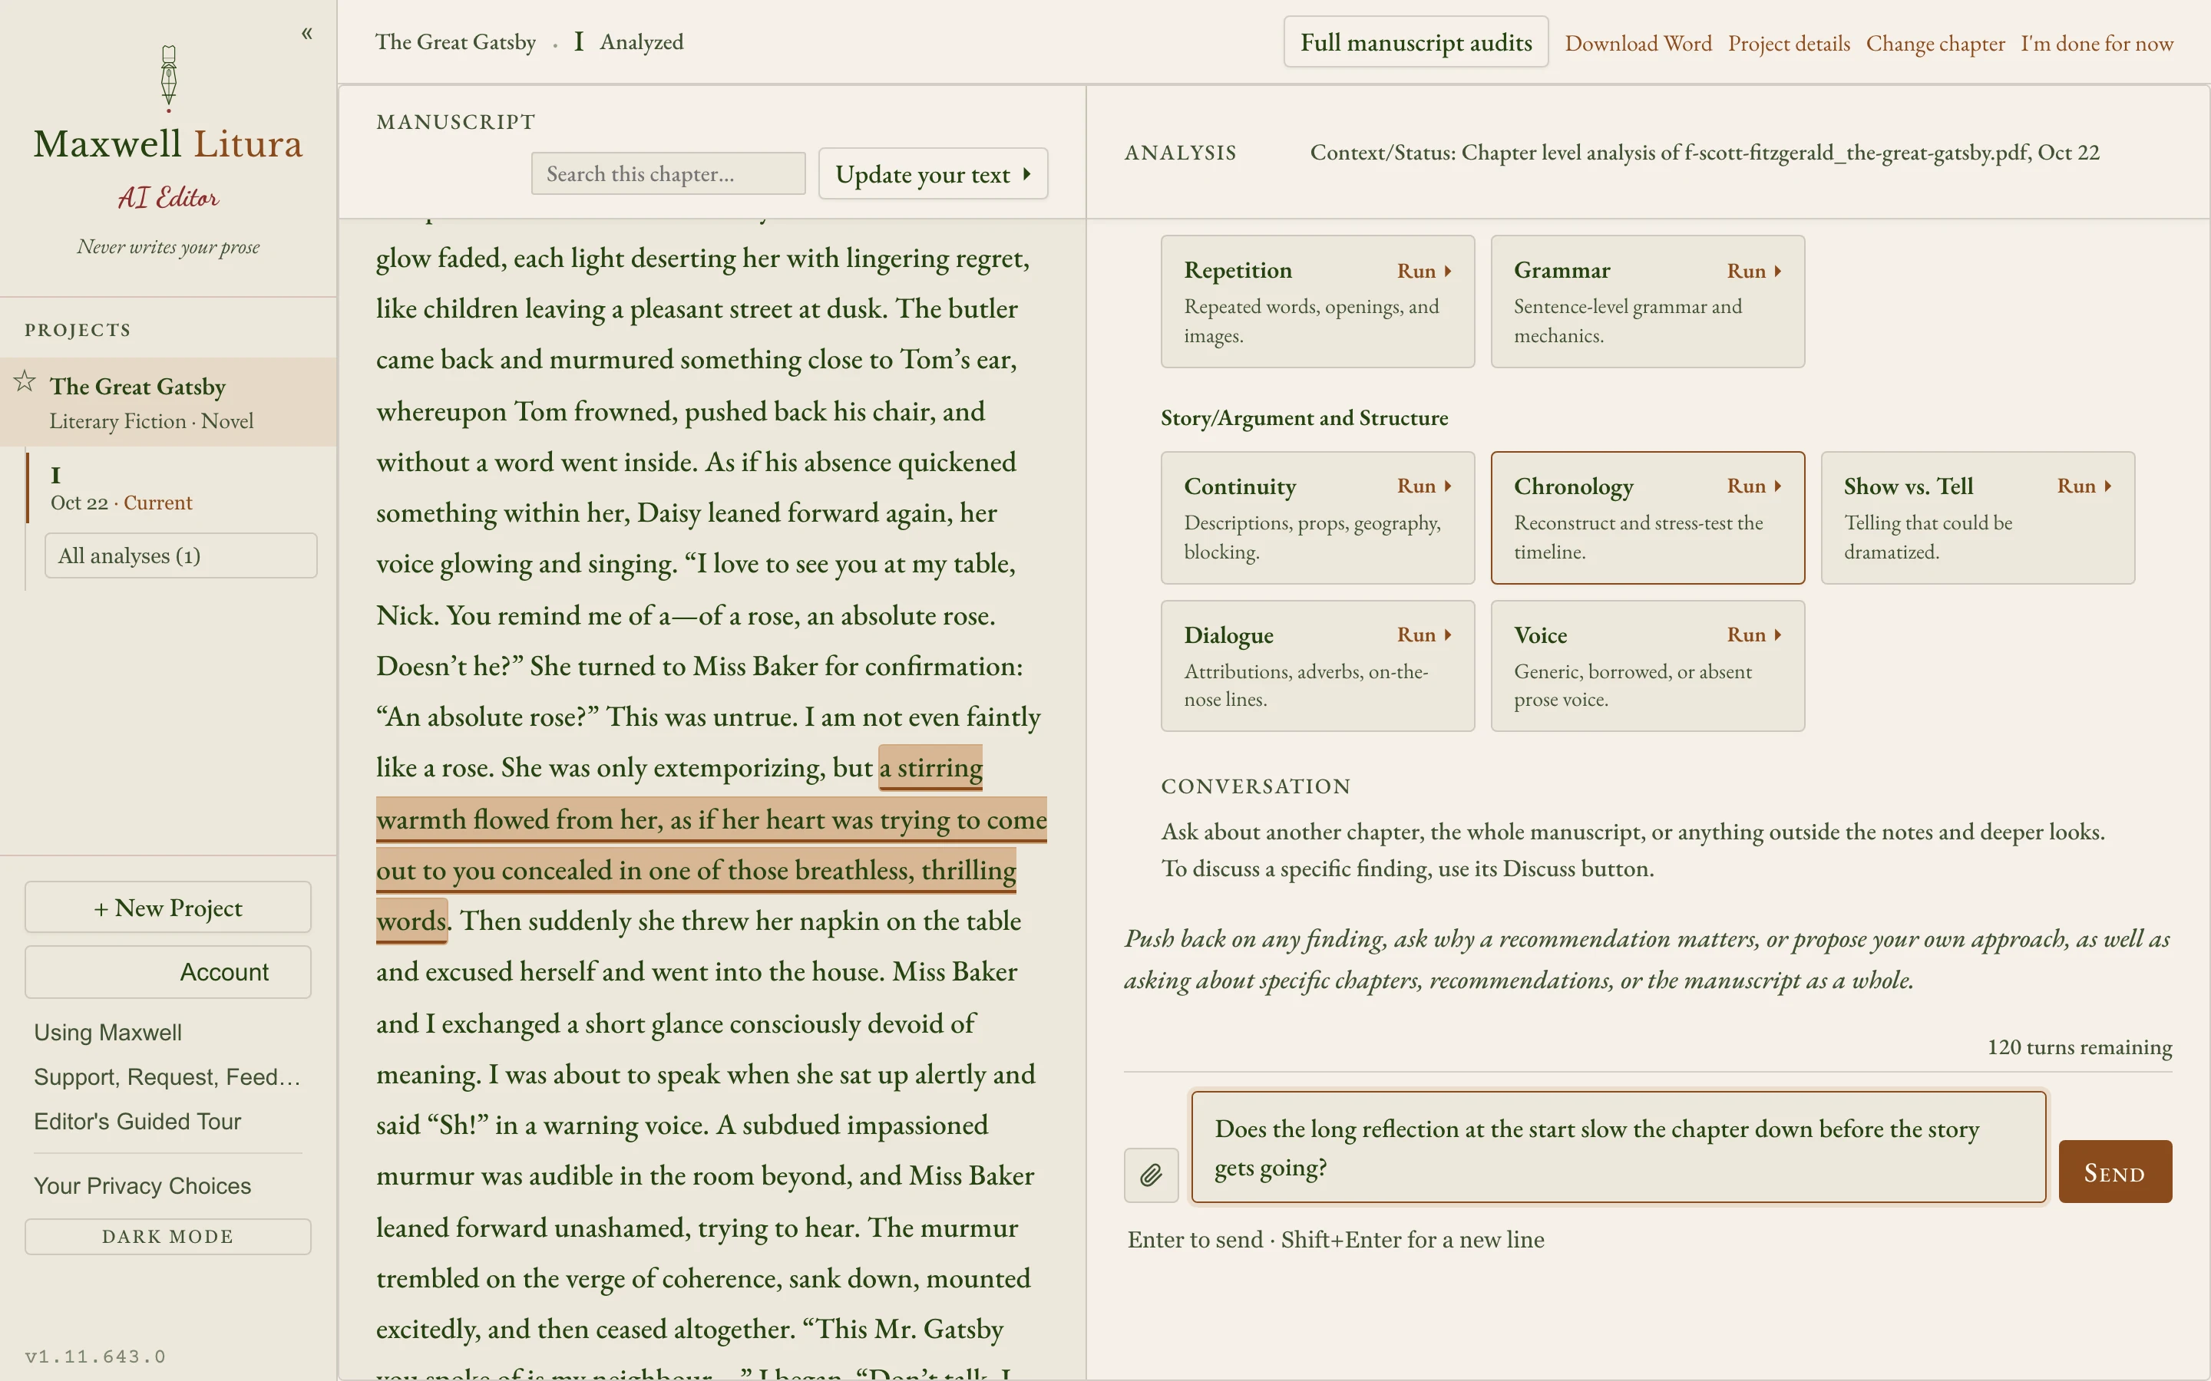This screenshot has height=1381, width=2211.
Task: Open Using Maxwell help link
Action: [107, 1032]
